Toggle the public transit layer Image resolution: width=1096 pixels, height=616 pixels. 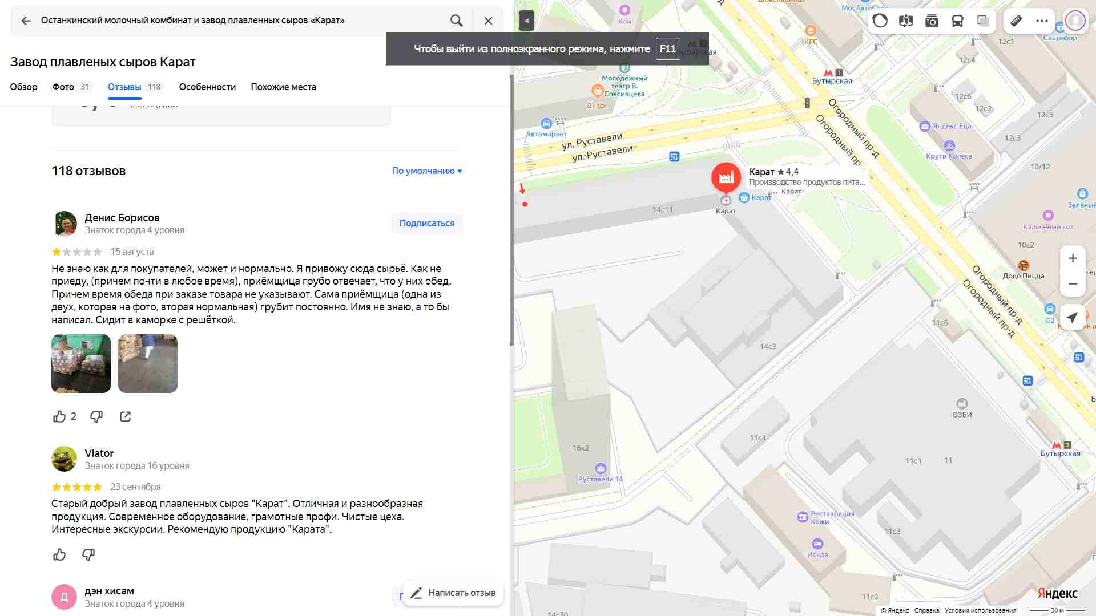click(957, 21)
